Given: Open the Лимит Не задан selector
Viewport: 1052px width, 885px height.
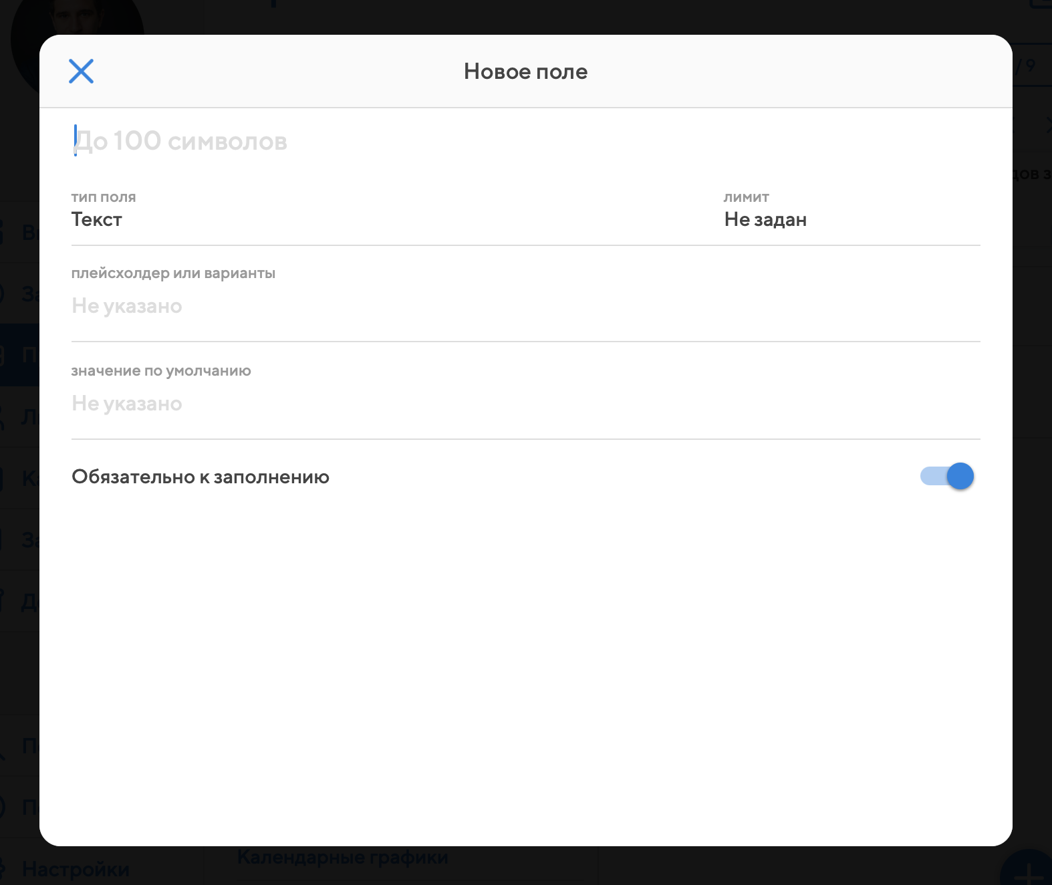Looking at the screenshot, I should 765,219.
